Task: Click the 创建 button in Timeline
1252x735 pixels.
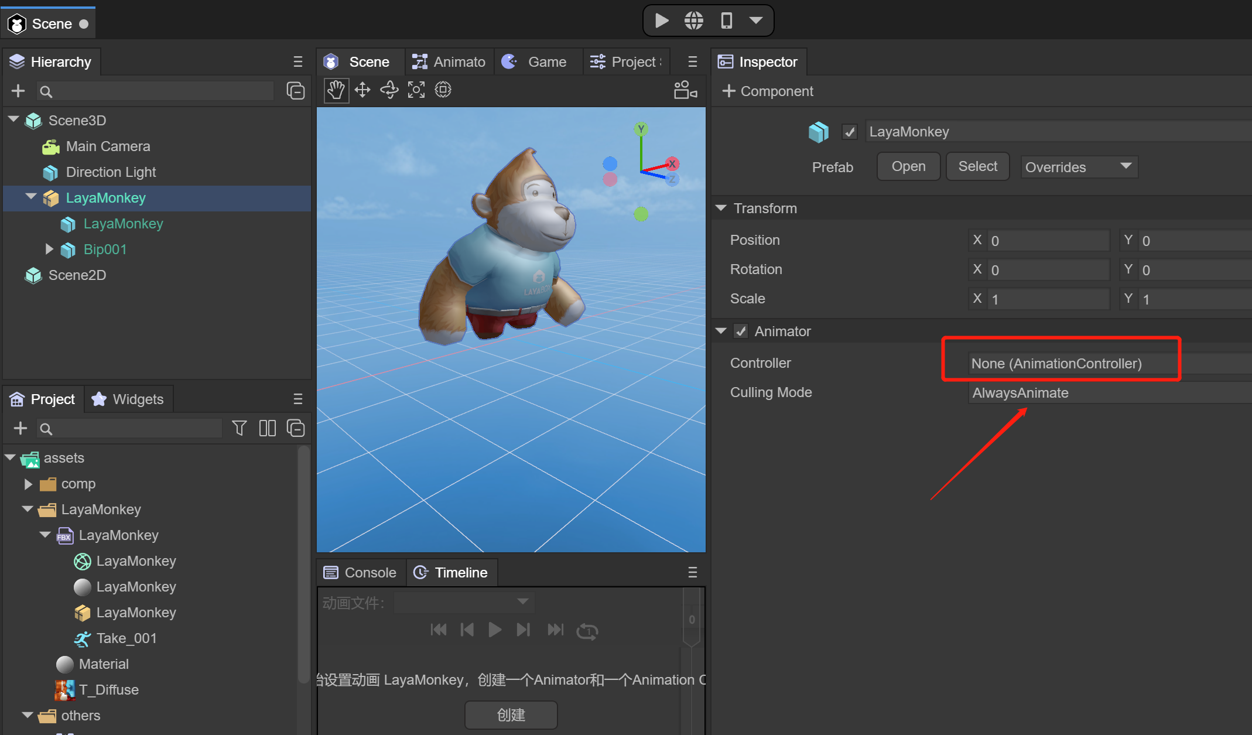Action: [x=511, y=715]
